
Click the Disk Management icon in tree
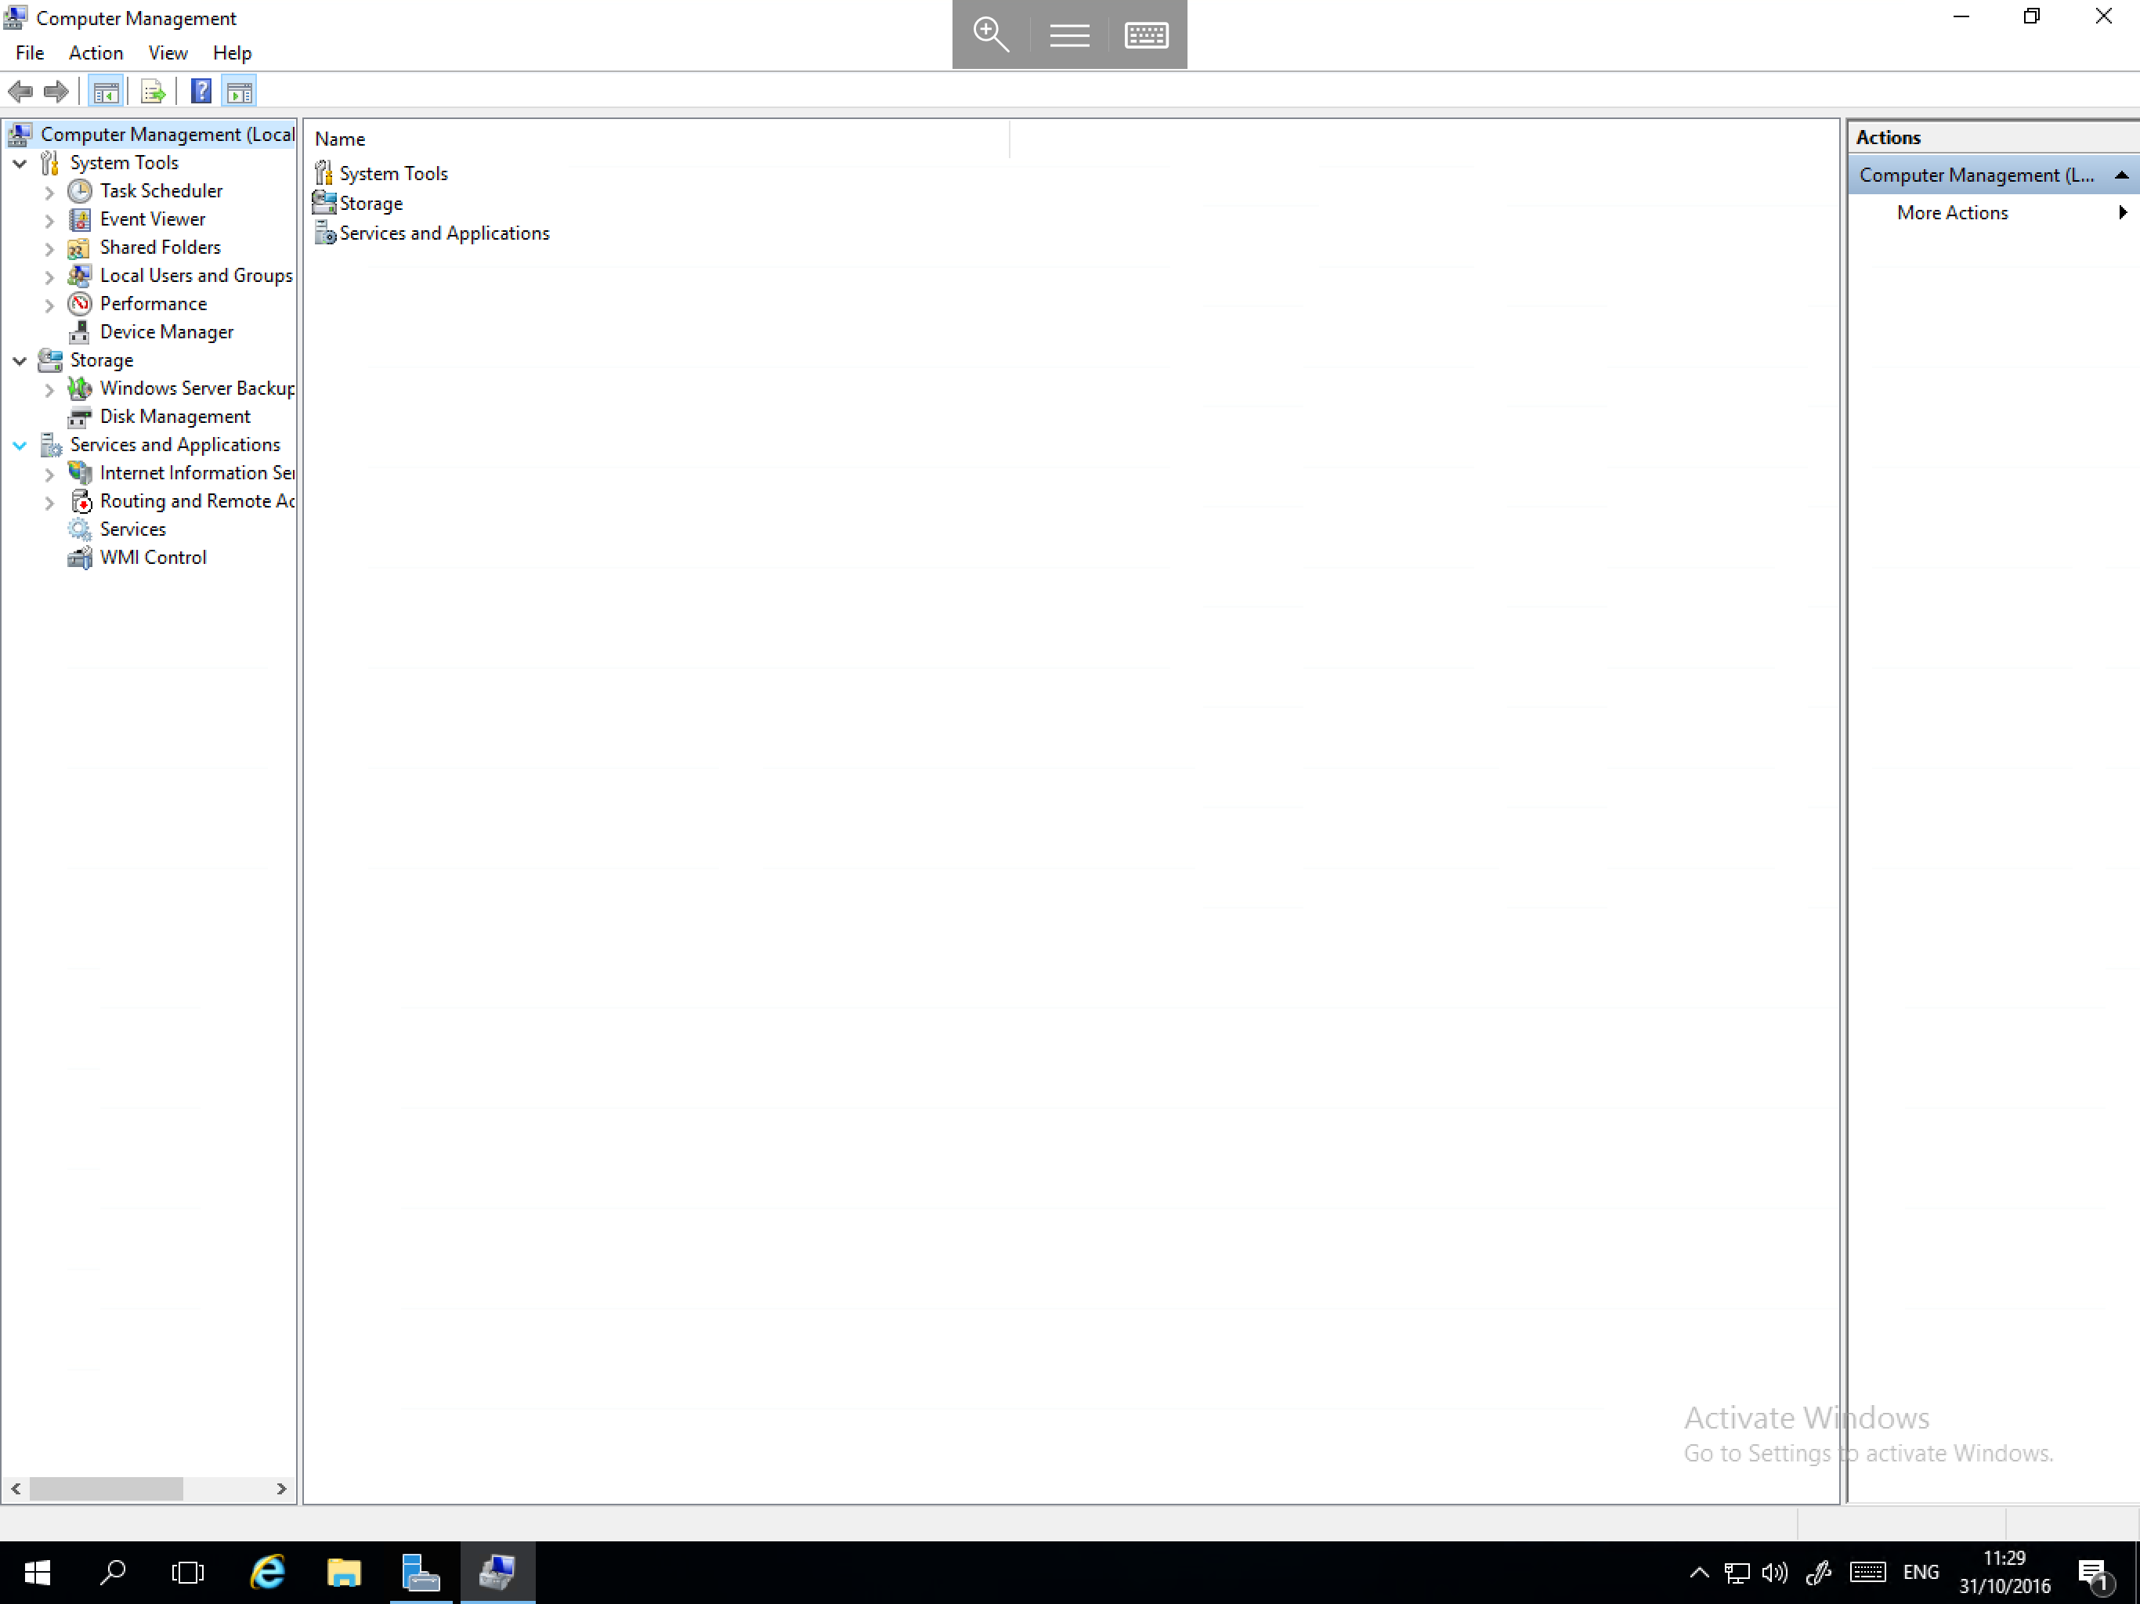click(x=79, y=416)
